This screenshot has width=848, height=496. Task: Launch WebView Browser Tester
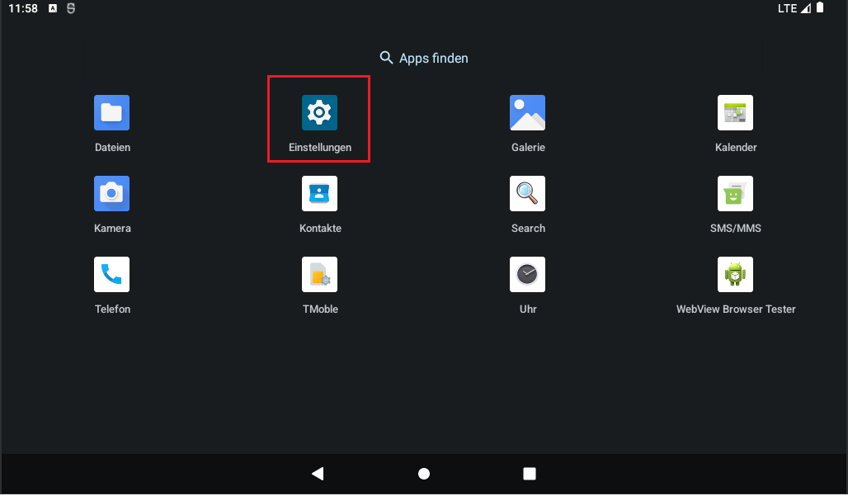(x=735, y=275)
